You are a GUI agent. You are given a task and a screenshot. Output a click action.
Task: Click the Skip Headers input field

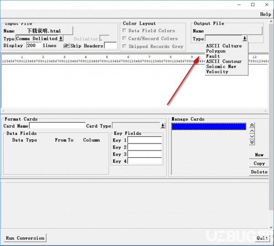tap(111, 45)
